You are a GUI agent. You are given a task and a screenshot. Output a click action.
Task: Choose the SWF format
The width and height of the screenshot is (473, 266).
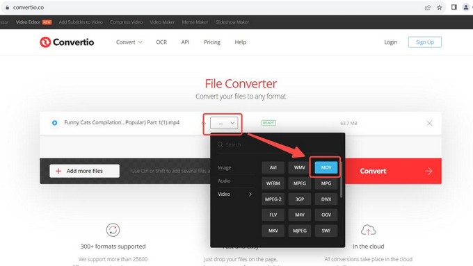point(326,231)
